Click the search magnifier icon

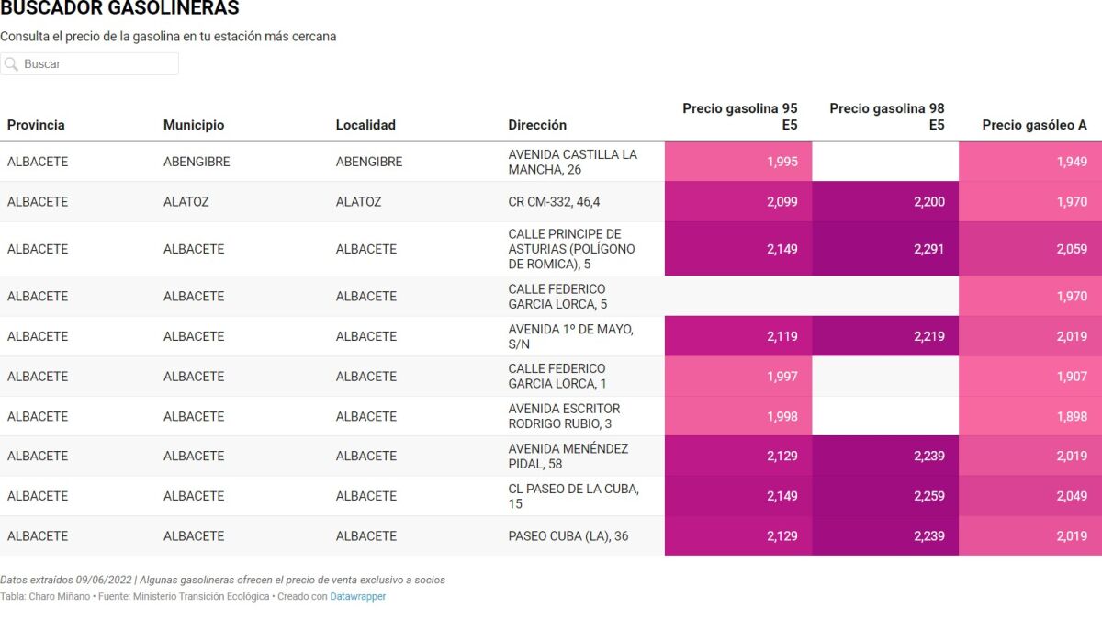pos(11,64)
